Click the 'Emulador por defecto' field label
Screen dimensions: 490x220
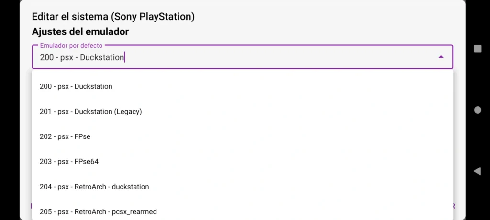tap(71, 45)
